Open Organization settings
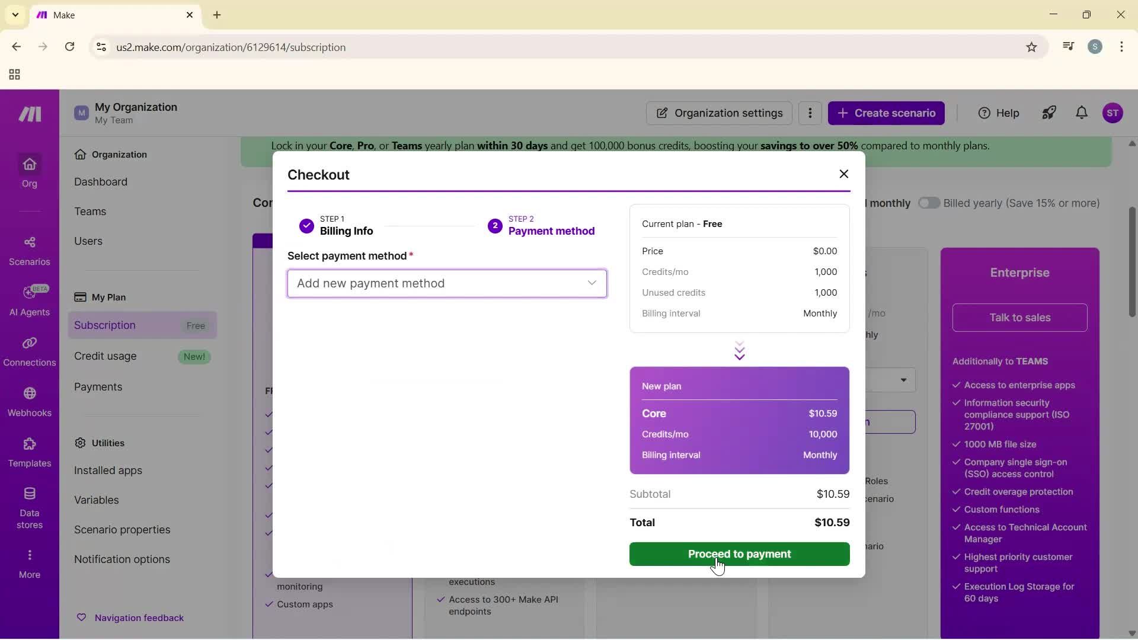This screenshot has width=1138, height=640. coord(719,113)
